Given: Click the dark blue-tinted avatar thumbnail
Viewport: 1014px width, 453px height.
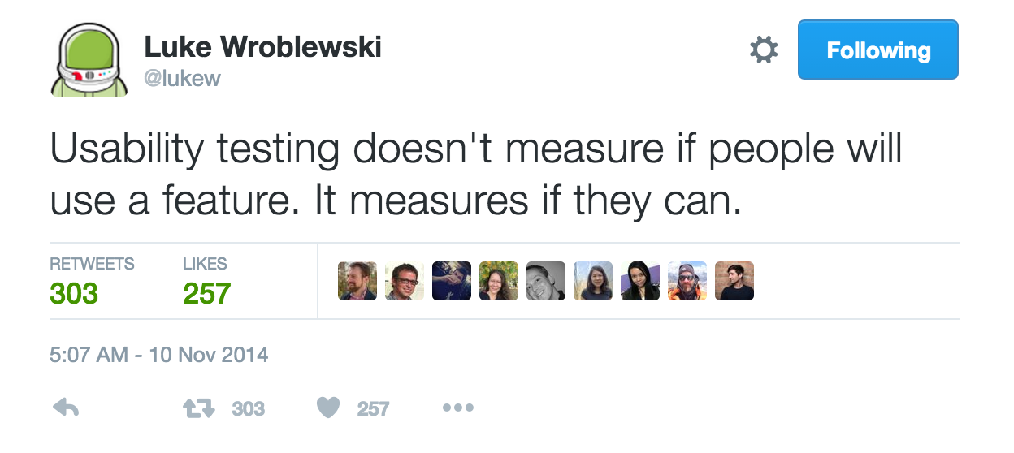Looking at the screenshot, I should click(452, 281).
